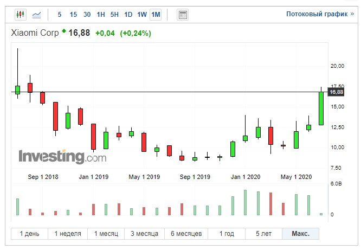Screen dimensions: 361x250
Task: Click the Sep 1 2018 axis label
Action: [43, 177]
